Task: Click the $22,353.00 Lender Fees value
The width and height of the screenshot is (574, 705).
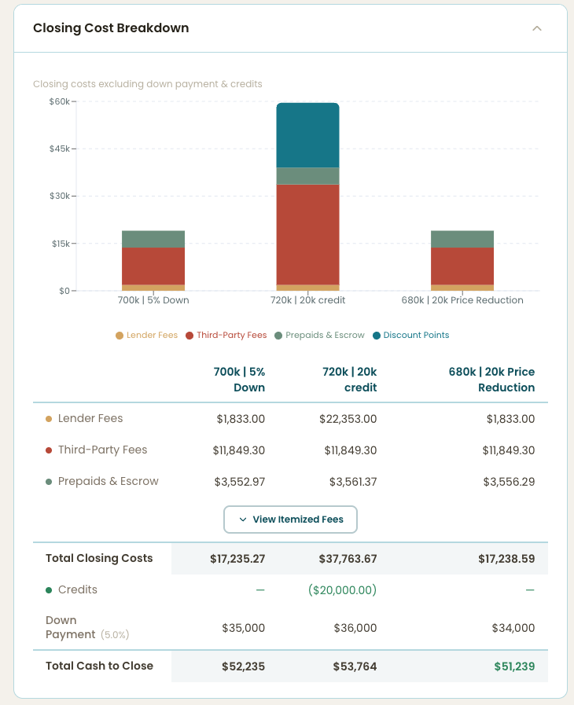Action: pyautogui.click(x=348, y=419)
